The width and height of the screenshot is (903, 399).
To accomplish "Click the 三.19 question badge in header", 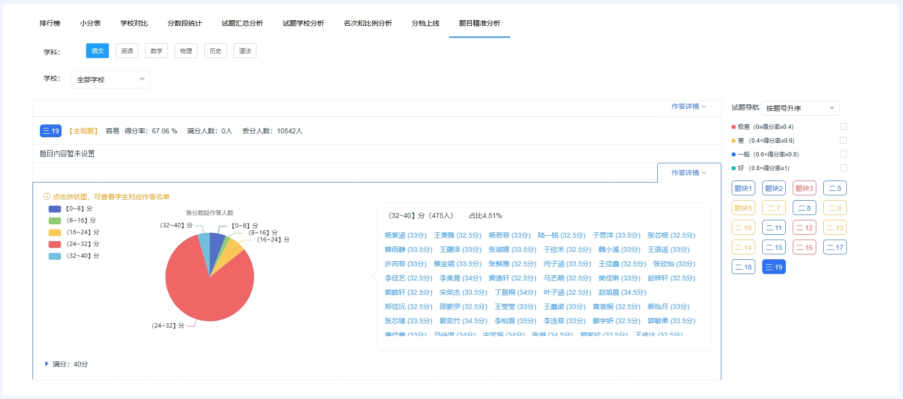I will click(x=51, y=131).
